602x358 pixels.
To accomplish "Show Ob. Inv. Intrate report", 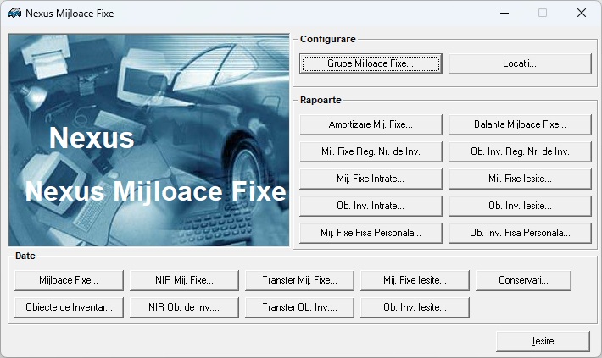I will click(371, 206).
